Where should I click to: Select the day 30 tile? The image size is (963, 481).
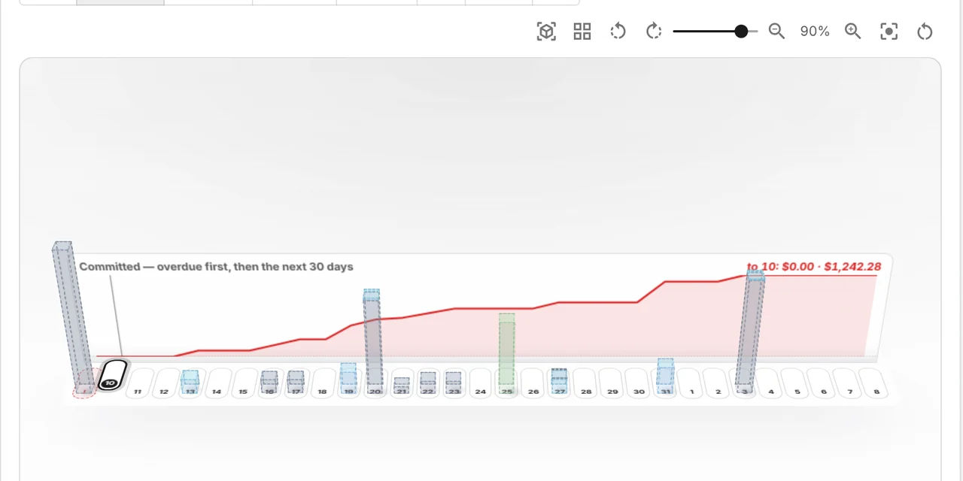639,383
